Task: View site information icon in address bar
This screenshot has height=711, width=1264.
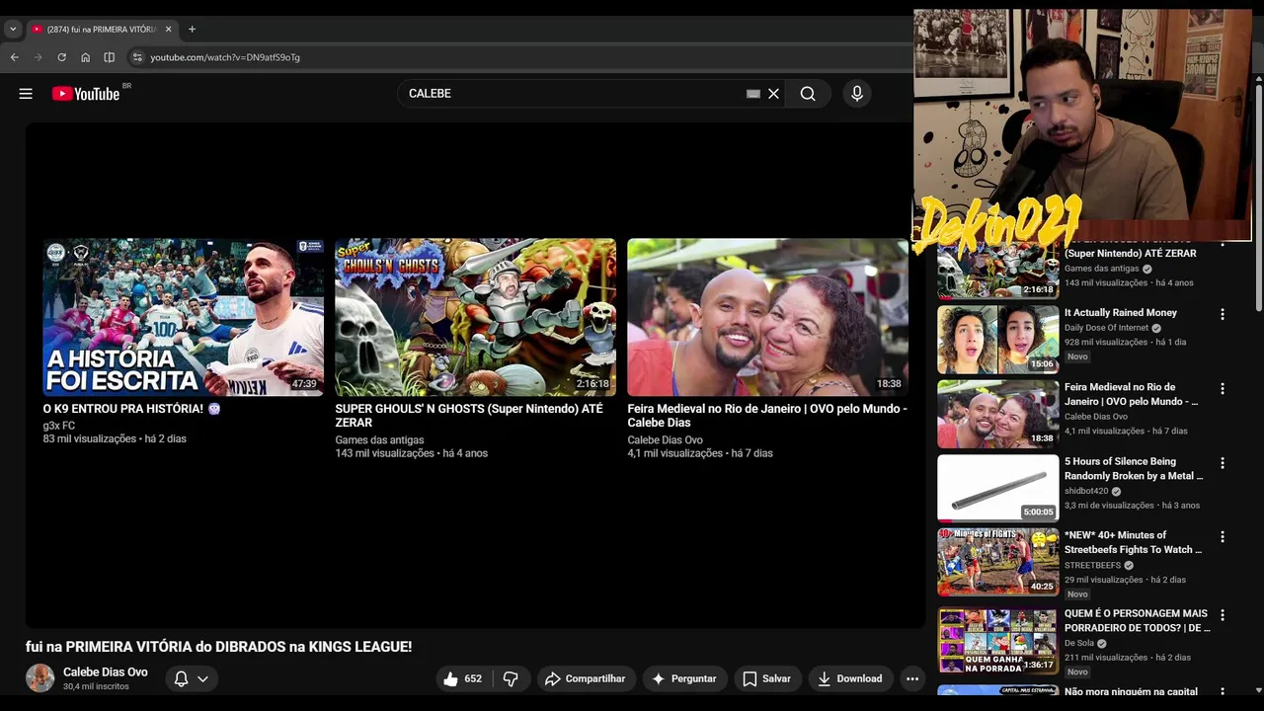Action: coord(137,57)
